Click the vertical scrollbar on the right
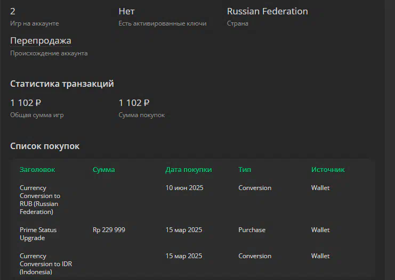This screenshot has height=280, width=395. [x=390, y=140]
